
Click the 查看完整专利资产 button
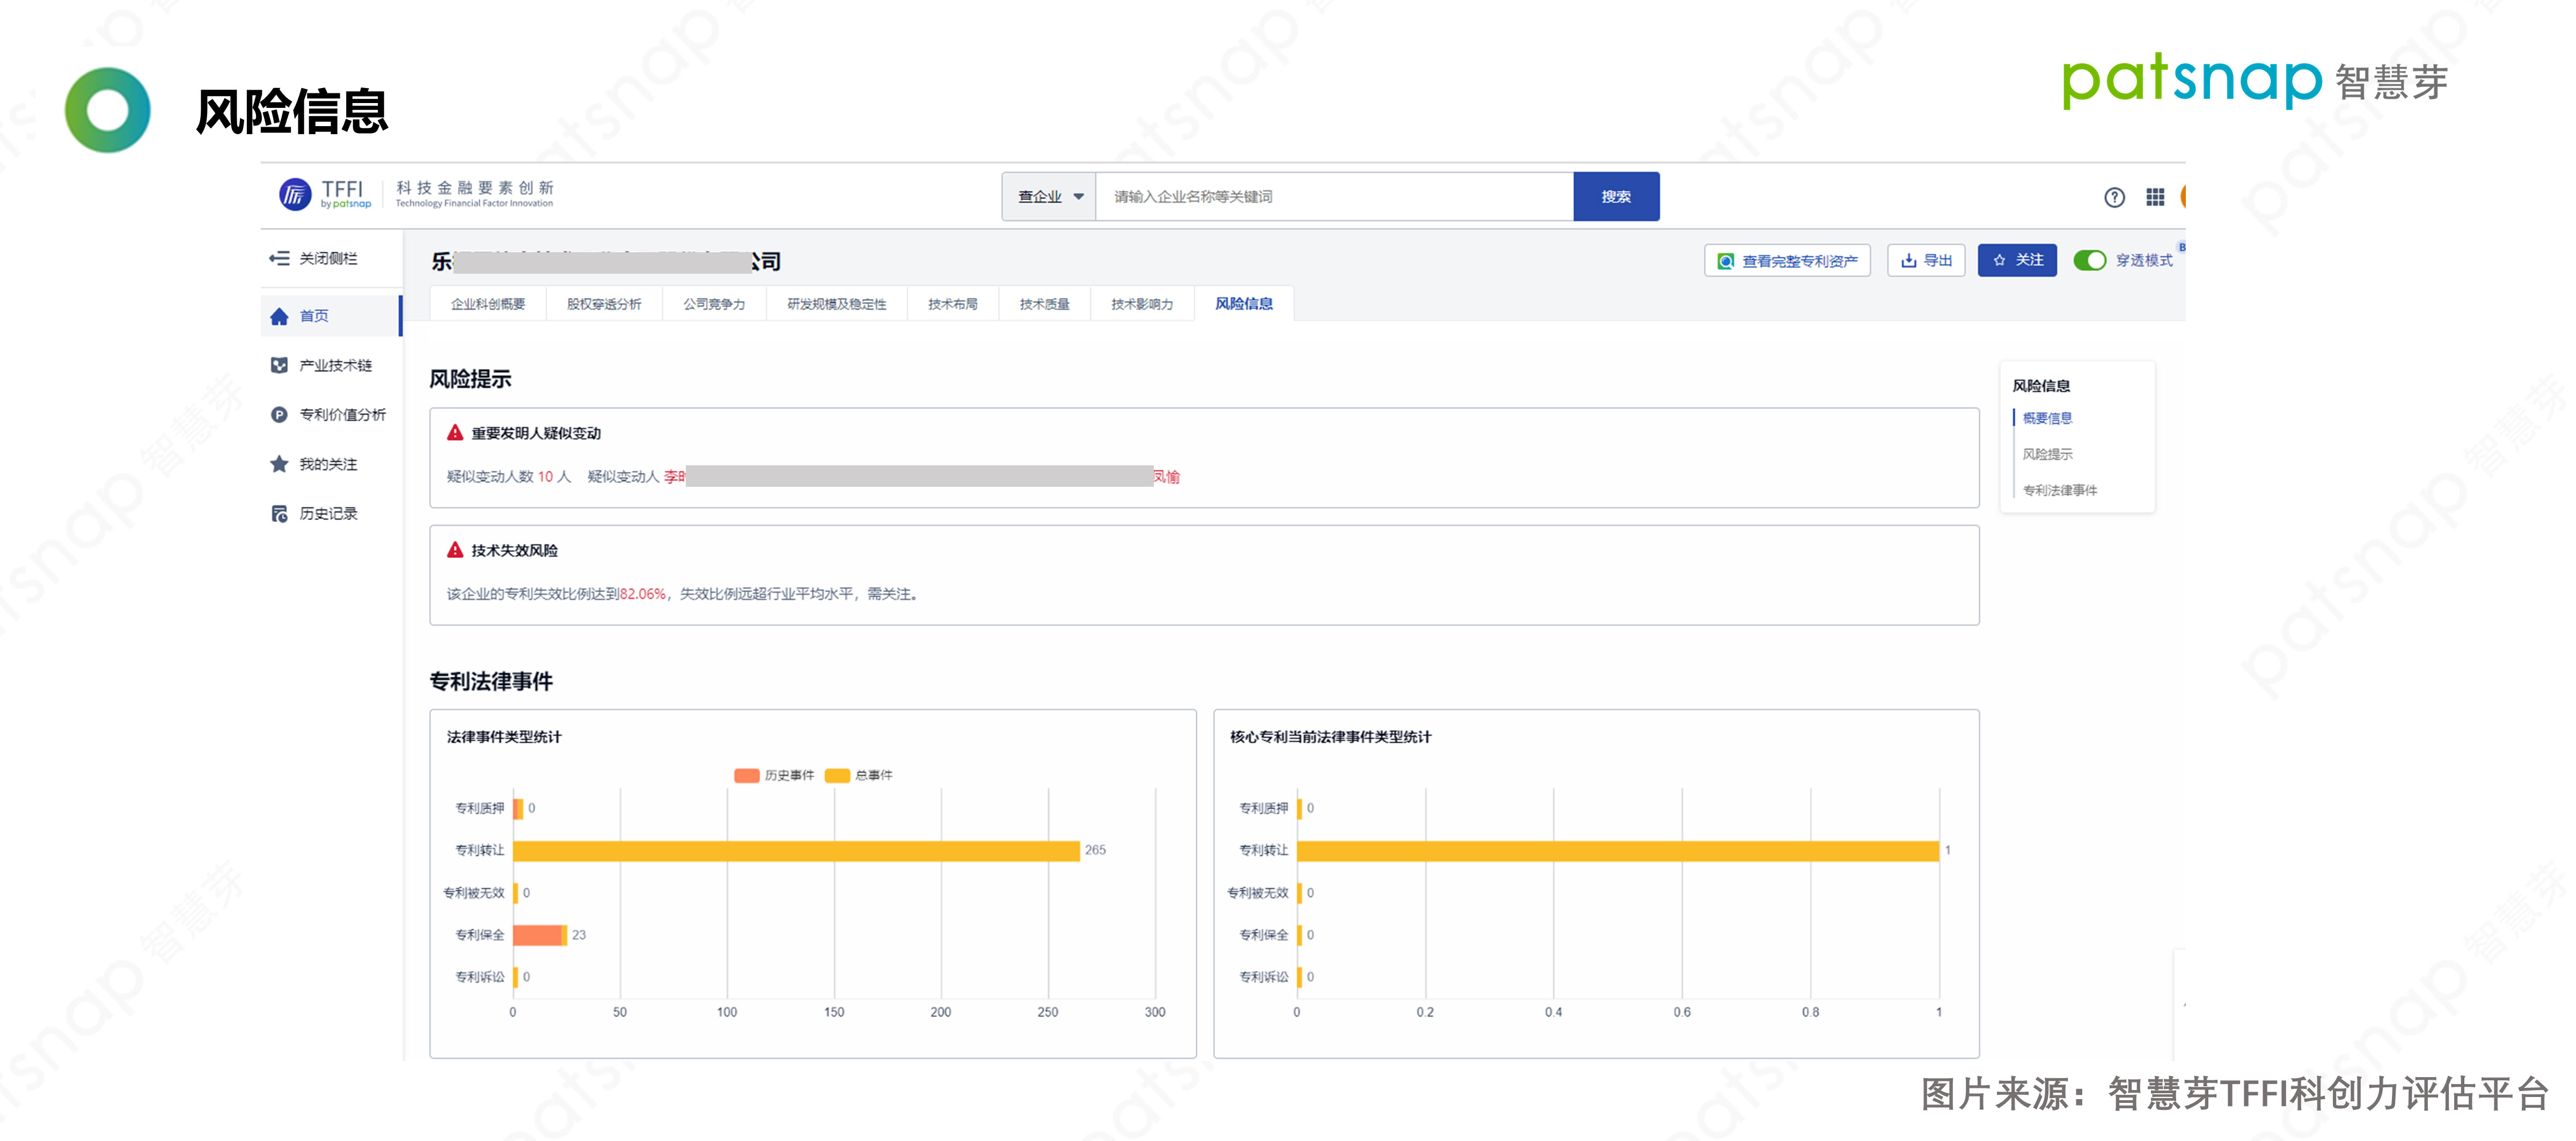tap(1787, 261)
